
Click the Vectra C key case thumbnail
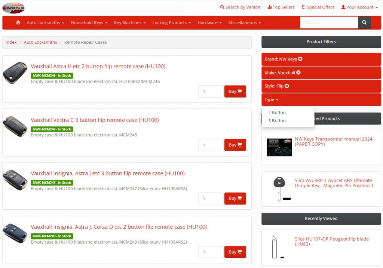click(x=15, y=126)
